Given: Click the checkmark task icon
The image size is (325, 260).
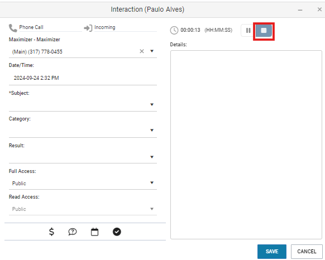Looking at the screenshot, I should (117, 232).
